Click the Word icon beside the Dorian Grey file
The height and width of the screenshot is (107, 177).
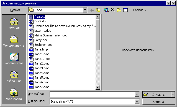(31, 26)
